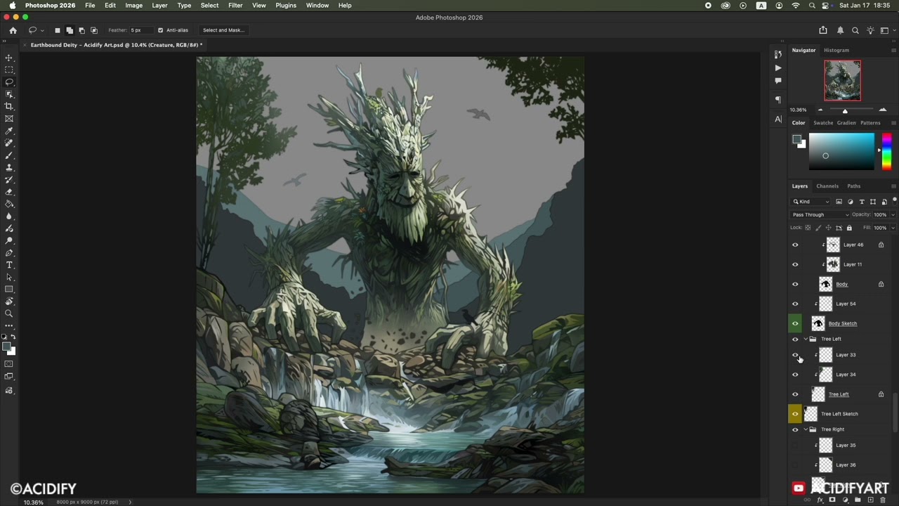The width and height of the screenshot is (899, 506).
Task: Switch to the Paths tab
Action: pyautogui.click(x=853, y=186)
